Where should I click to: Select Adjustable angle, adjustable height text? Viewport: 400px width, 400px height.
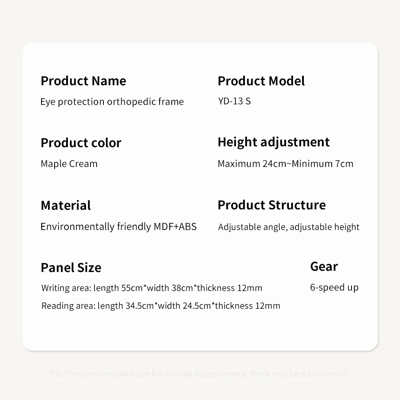click(289, 227)
